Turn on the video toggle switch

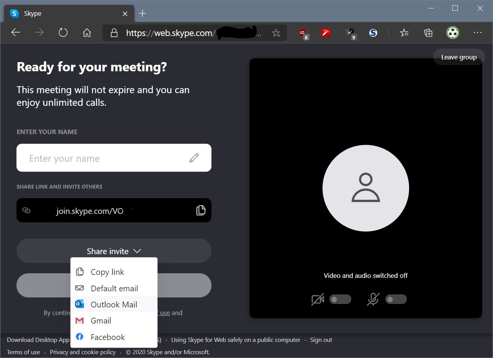pos(340,299)
